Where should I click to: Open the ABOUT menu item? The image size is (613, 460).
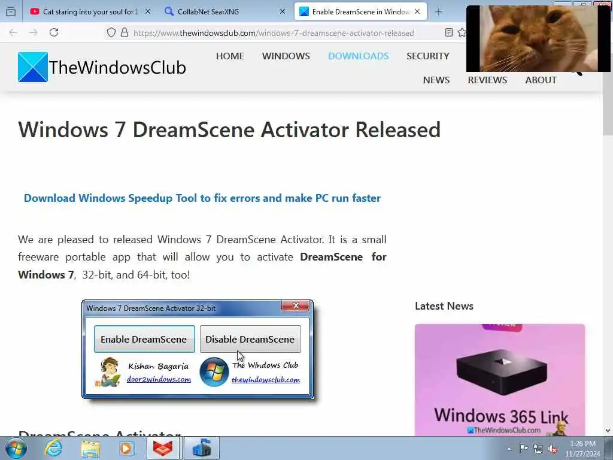tap(541, 80)
